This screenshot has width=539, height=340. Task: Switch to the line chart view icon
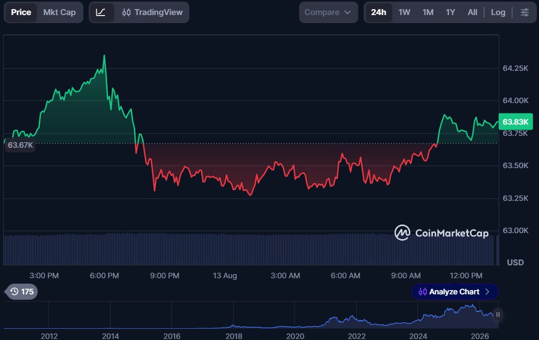click(x=101, y=12)
